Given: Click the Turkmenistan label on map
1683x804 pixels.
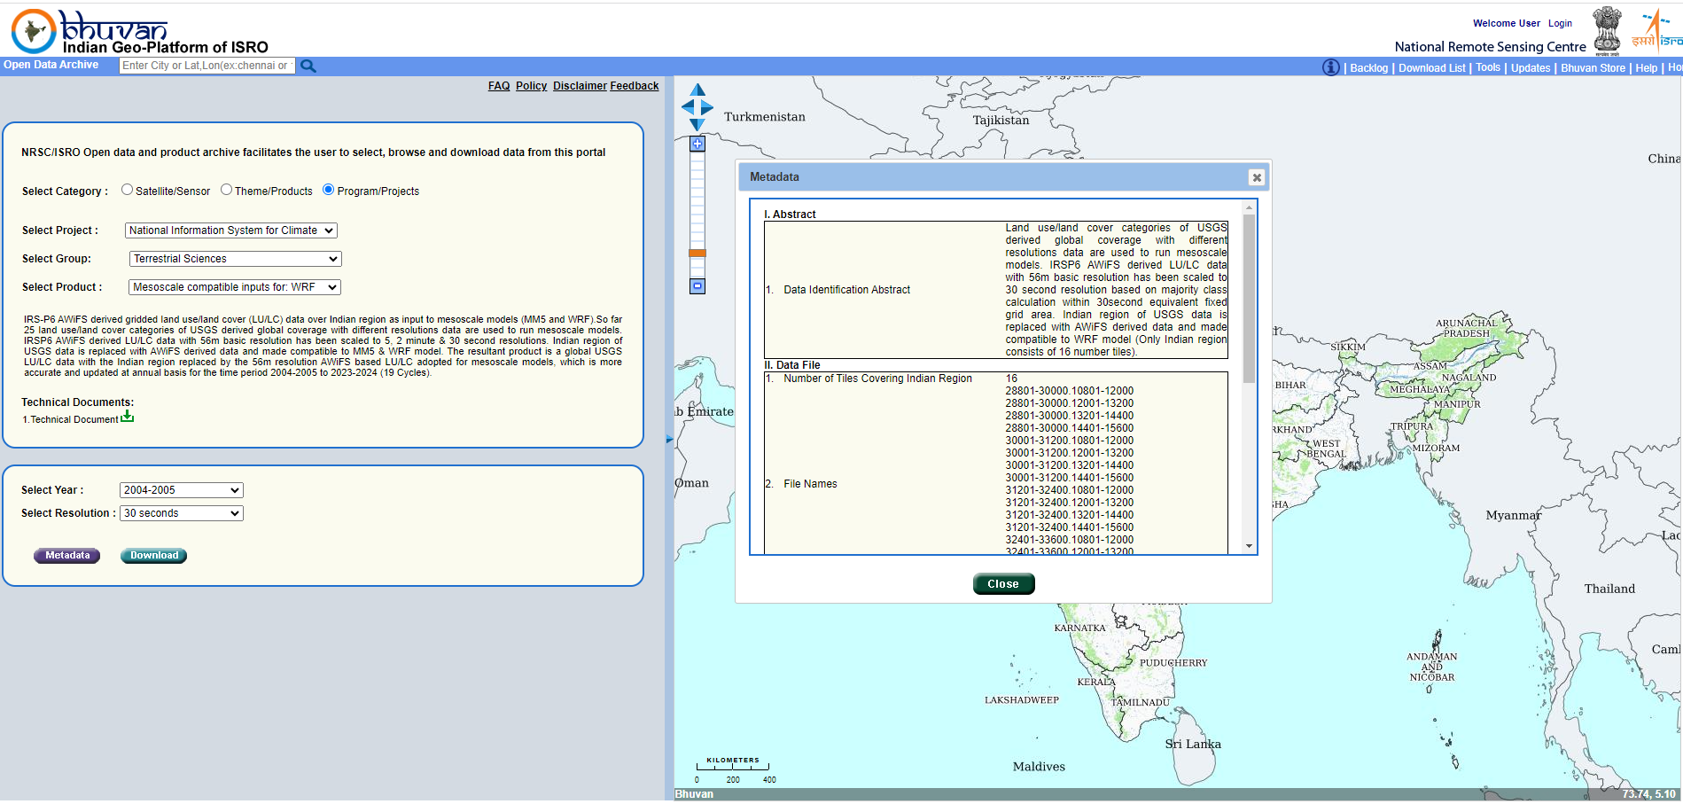Looking at the screenshot, I should pyautogui.click(x=765, y=117).
